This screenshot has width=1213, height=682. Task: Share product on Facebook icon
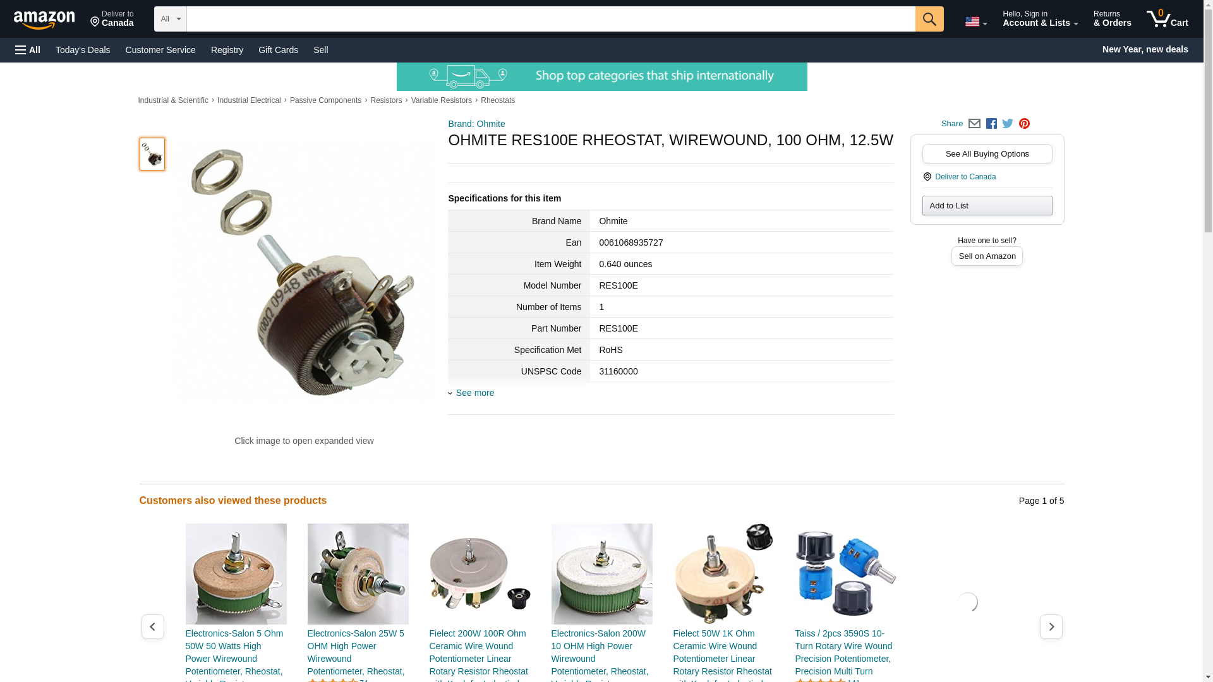991,124
